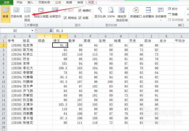This screenshot has height=131, width=189.
Task: Click student ID cell 120206
Action: (x=14, y=68)
